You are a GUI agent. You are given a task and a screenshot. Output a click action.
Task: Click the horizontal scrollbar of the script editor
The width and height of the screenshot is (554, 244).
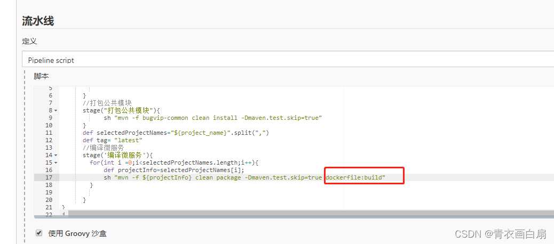[x=311, y=213]
